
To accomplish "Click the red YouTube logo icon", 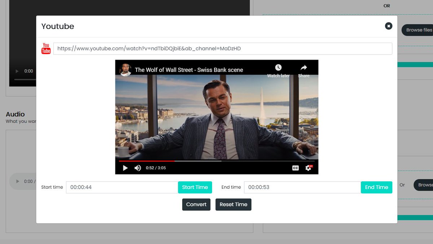I will pyautogui.click(x=46, y=48).
